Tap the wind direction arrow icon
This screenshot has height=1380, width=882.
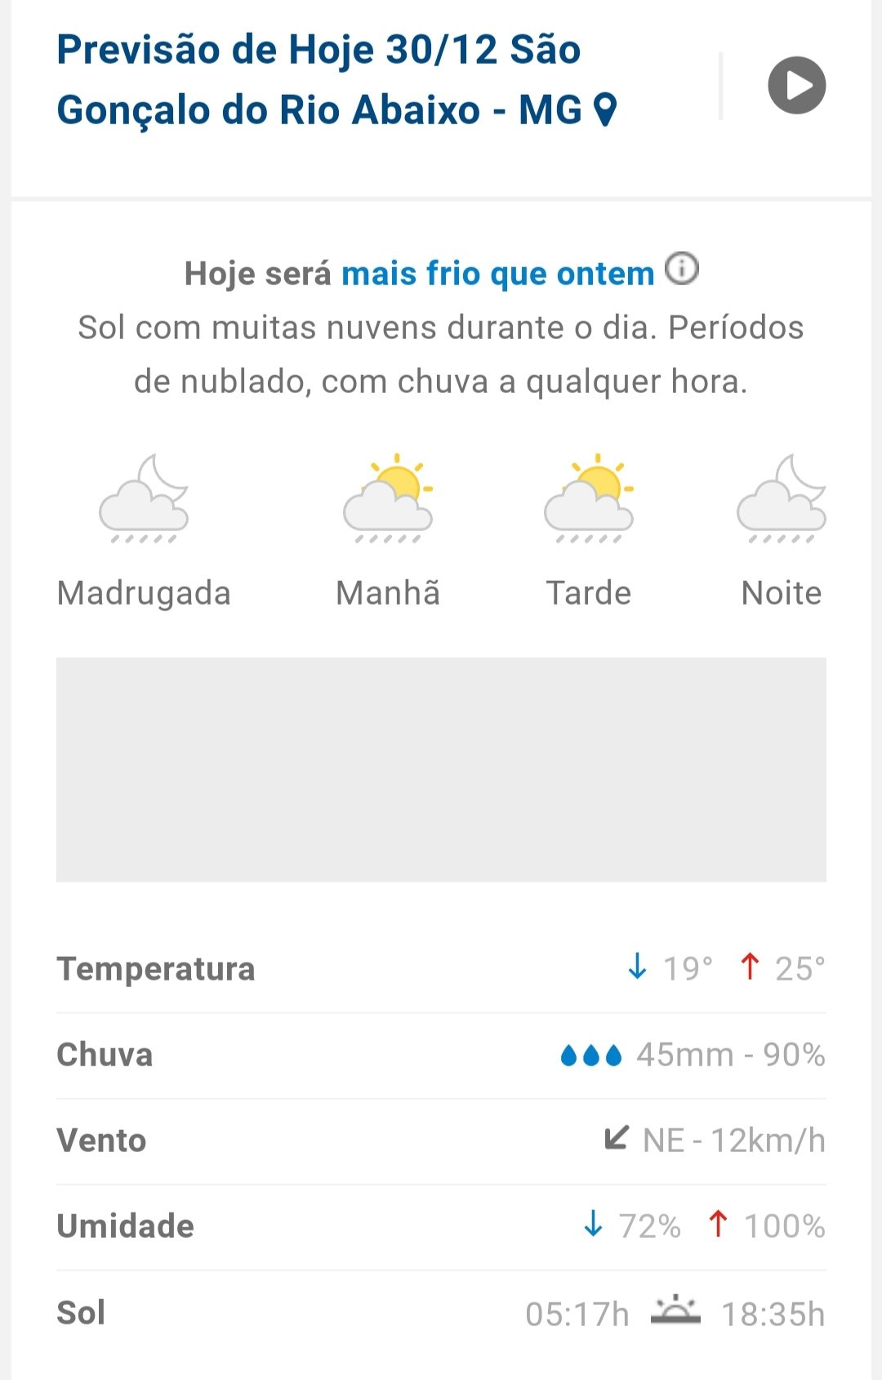point(617,1138)
